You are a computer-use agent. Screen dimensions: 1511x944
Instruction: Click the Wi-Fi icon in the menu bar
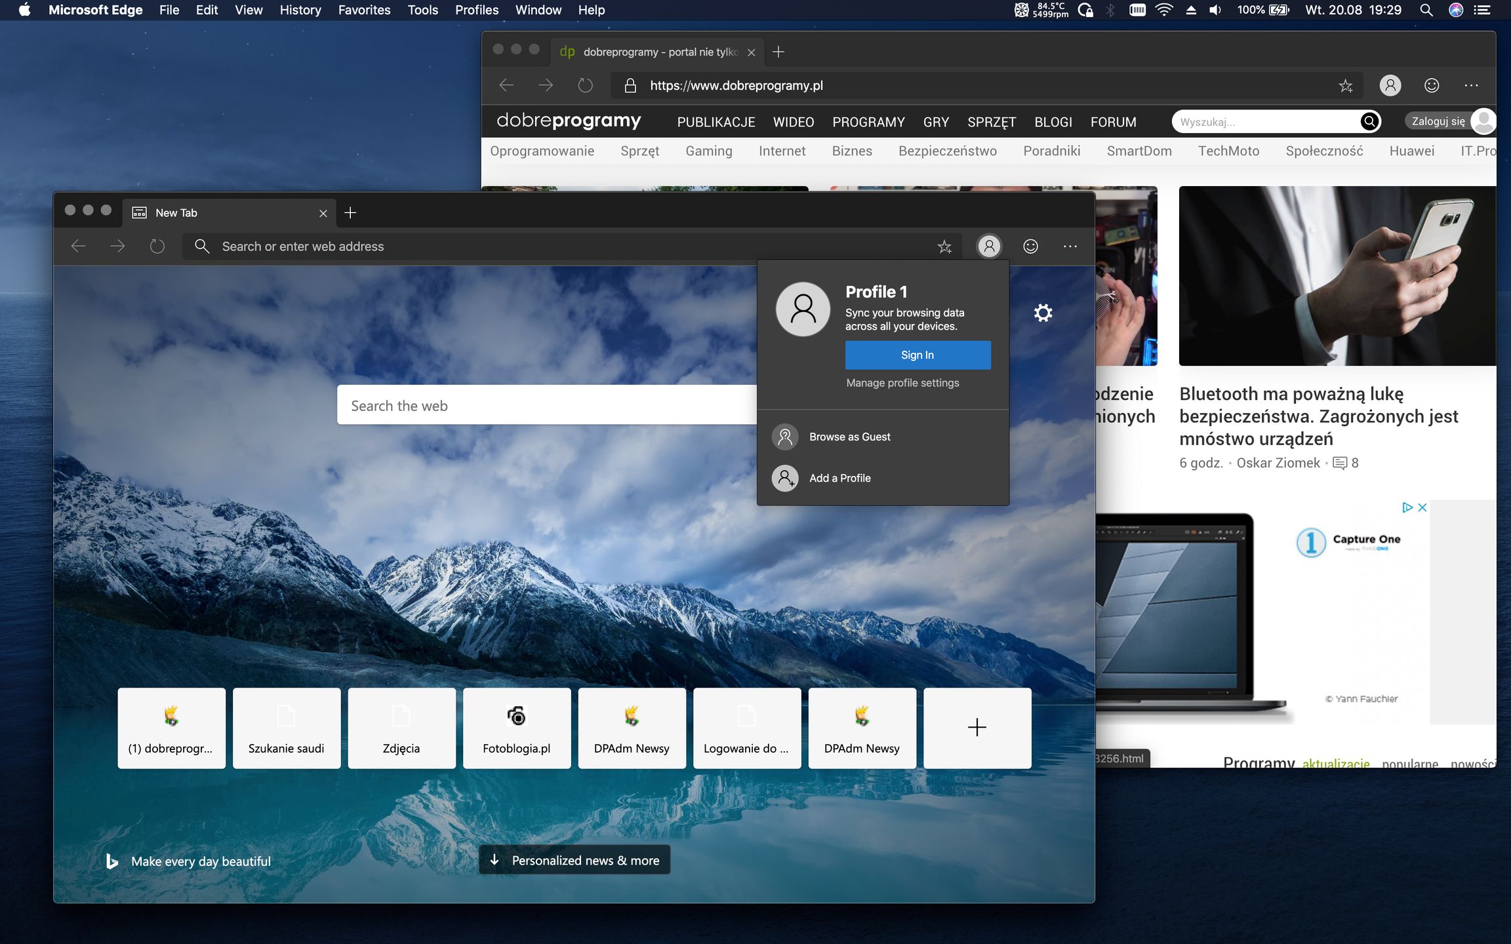tap(1163, 10)
